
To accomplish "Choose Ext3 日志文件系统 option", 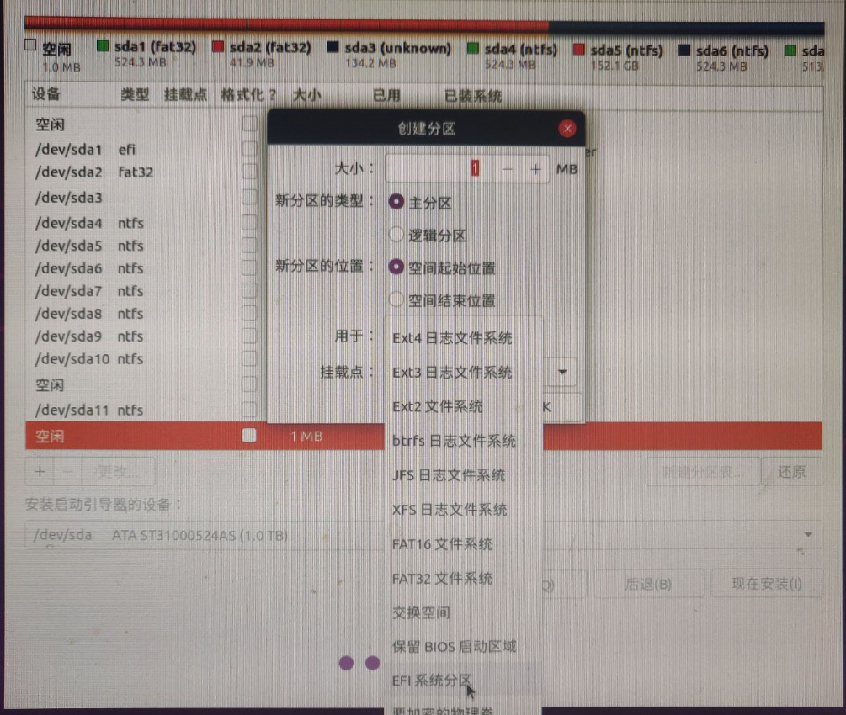I will (x=463, y=372).
